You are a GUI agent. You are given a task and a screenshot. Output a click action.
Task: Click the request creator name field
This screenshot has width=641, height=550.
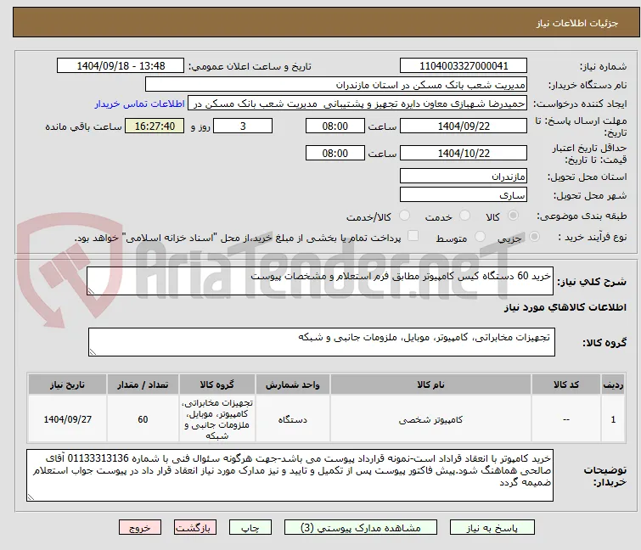(357, 104)
